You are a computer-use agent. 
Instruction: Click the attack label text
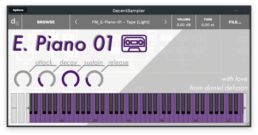[x=44, y=62]
